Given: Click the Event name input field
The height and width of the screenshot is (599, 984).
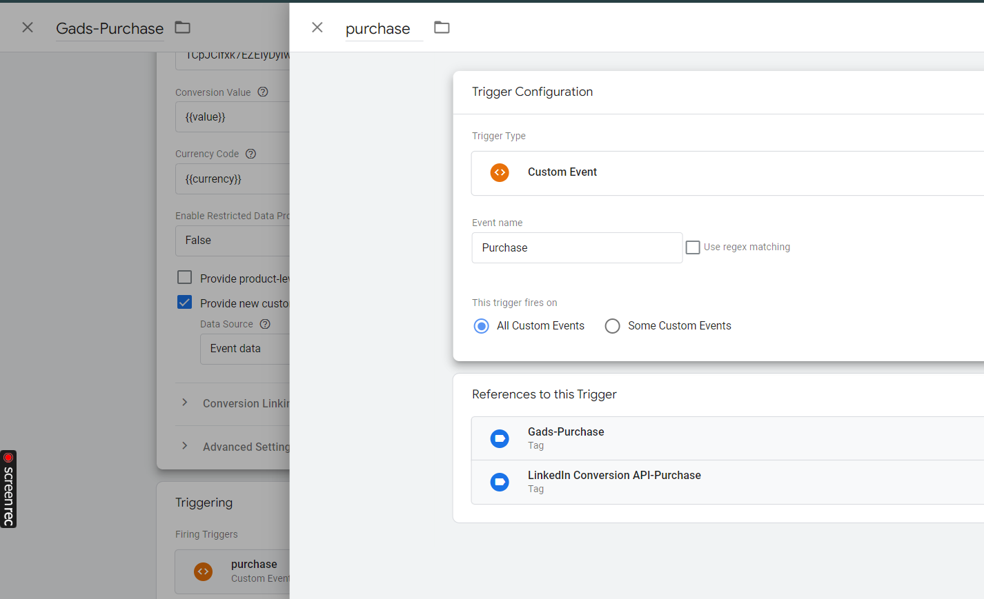Looking at the screenshot, I should point(577,248).
